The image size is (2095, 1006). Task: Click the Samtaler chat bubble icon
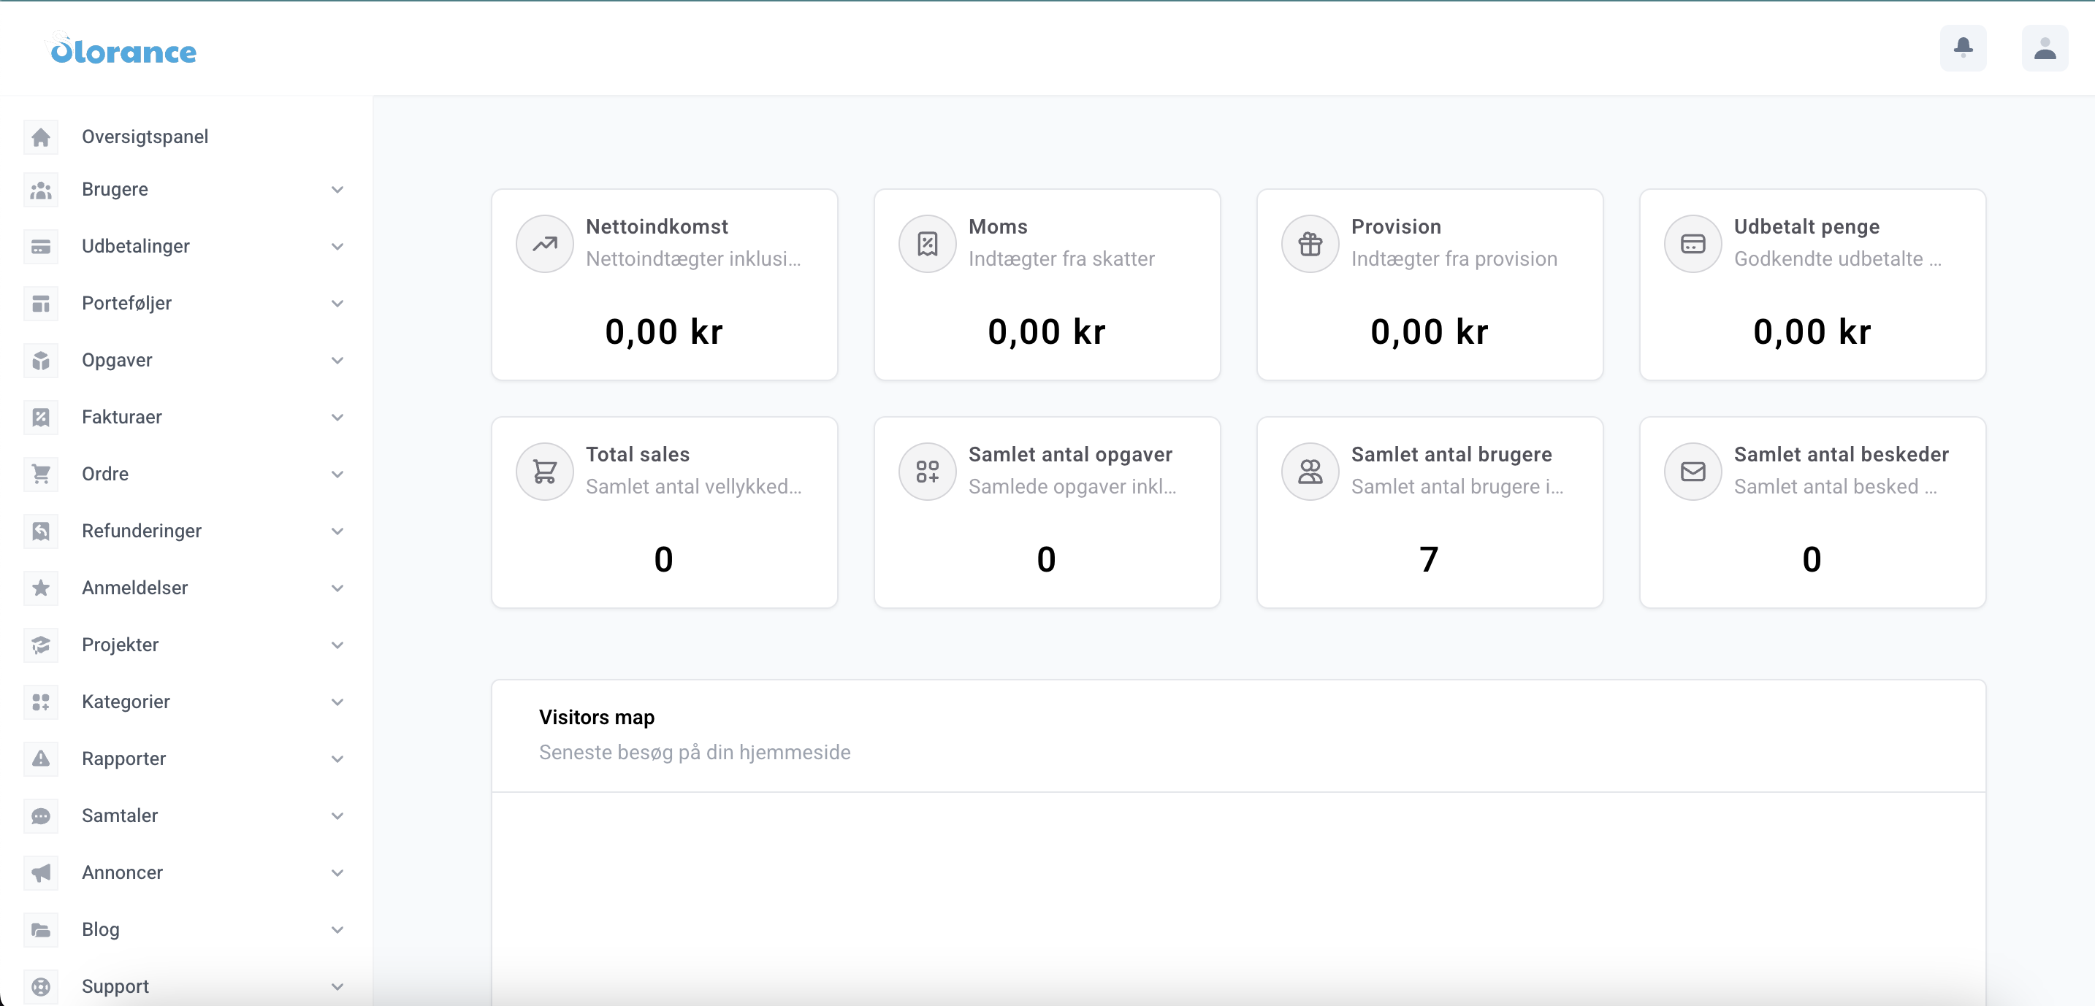click(41, 816)
